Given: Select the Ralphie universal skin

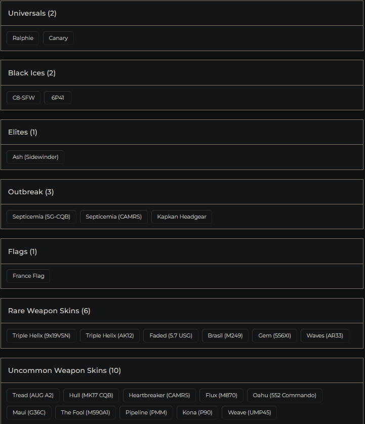Looking at the screenshot, I should [x=22, y=37].
